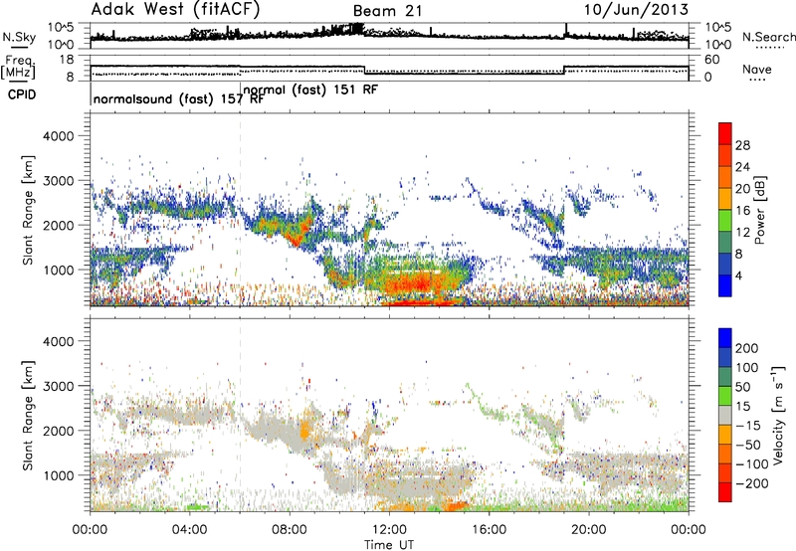796x551 pixels.
Task: Click the "CPID" row label
Action: click(22, 94)
